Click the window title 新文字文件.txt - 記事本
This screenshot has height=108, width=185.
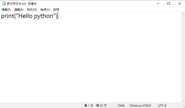click(22, 4)
